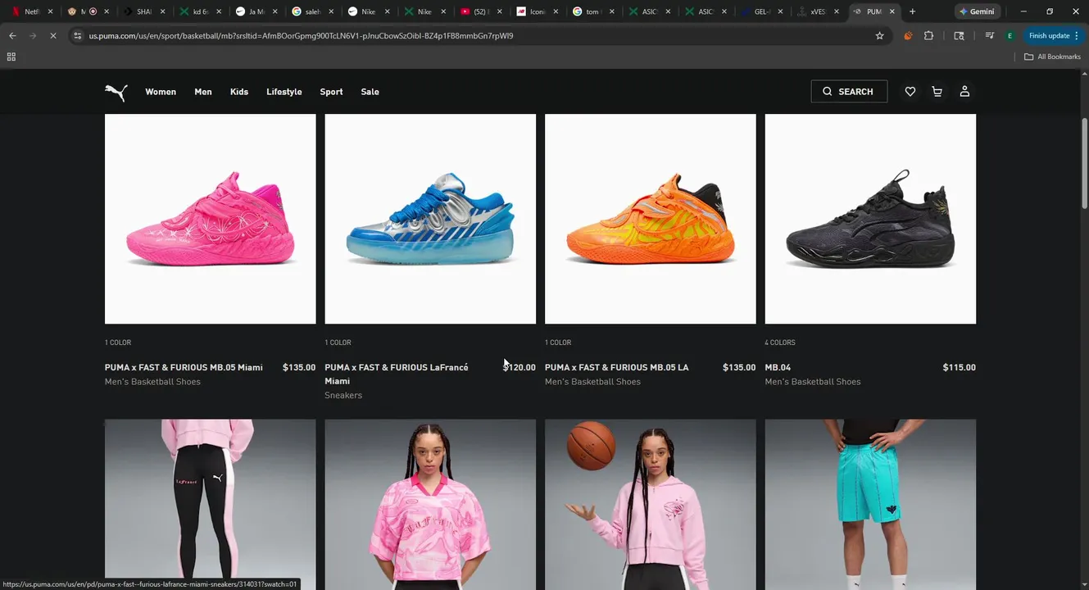The width and height of the screenshot is (1089, 590).
Task: Open the black and pink leggings image
Action: click(x=210, y=504)
